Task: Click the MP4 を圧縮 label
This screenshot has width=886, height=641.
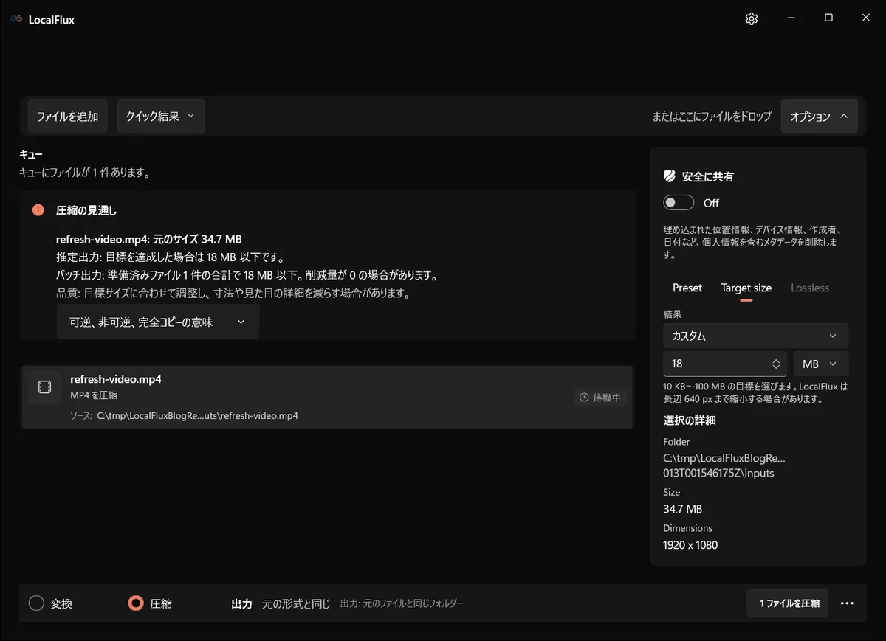Action: (x=94, y=395)
